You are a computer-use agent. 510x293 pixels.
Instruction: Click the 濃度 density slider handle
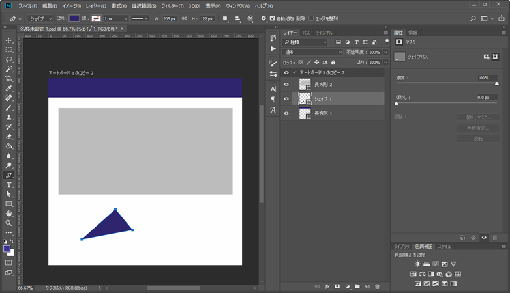coord(497,84)
